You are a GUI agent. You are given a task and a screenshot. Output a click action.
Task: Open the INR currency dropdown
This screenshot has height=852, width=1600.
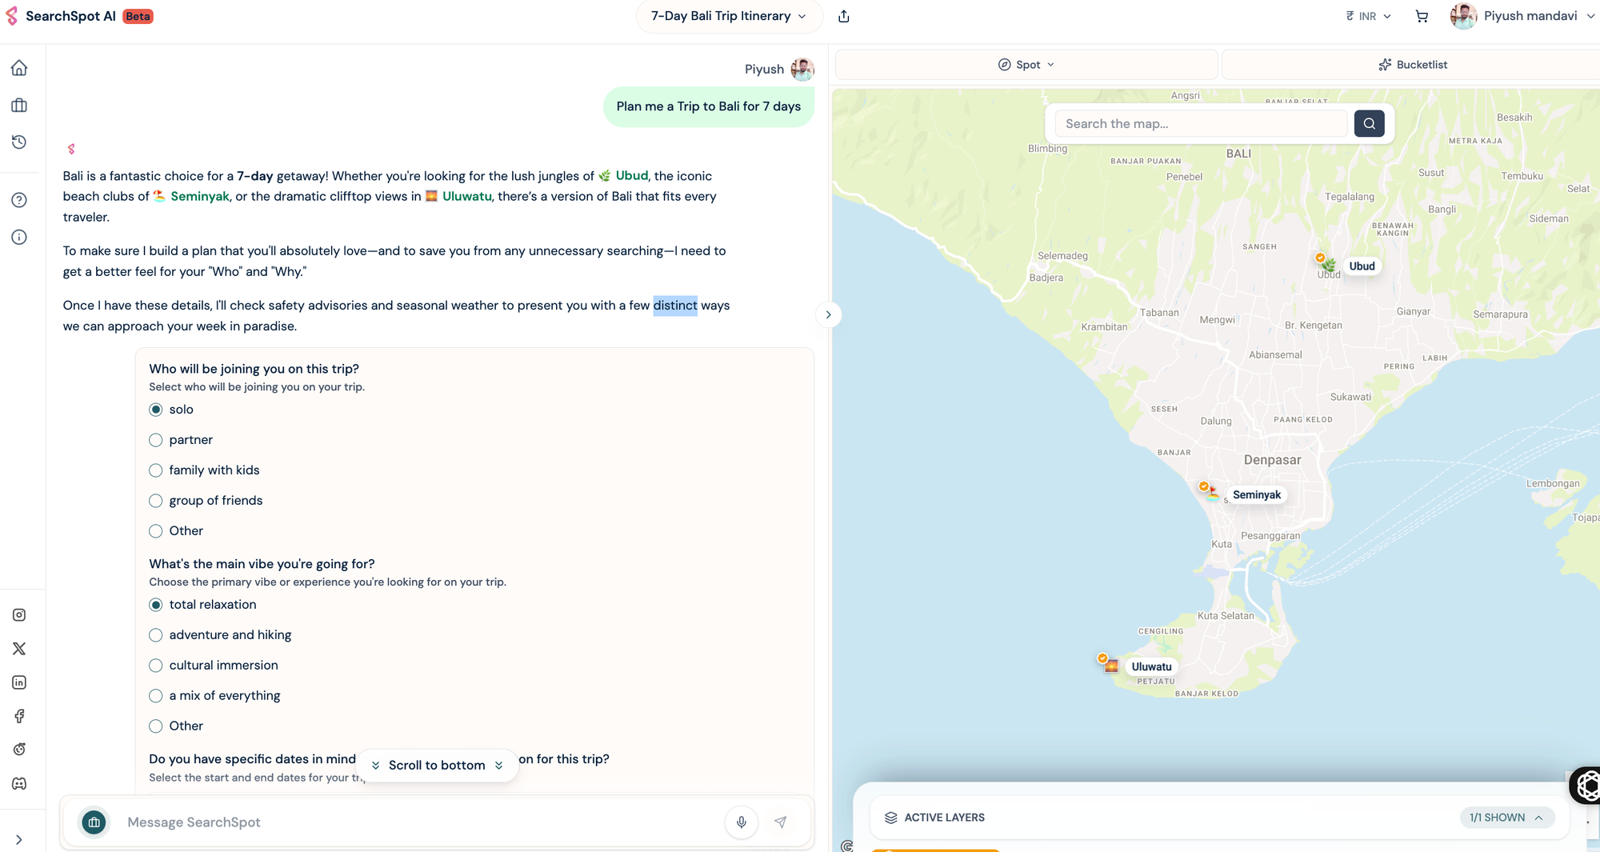pos(1369,16)
